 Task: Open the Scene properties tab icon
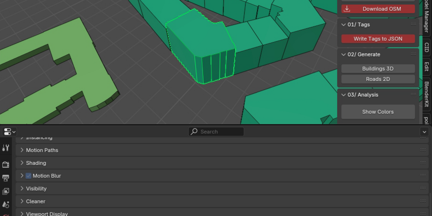coord(6,204)
